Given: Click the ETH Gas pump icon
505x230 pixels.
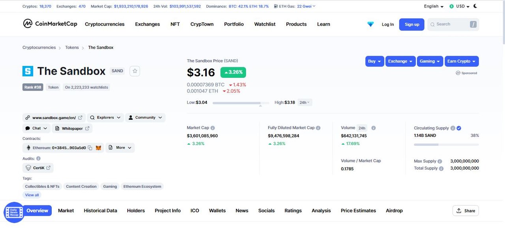Looking at the screenshot, I should [x=275, y=6].
